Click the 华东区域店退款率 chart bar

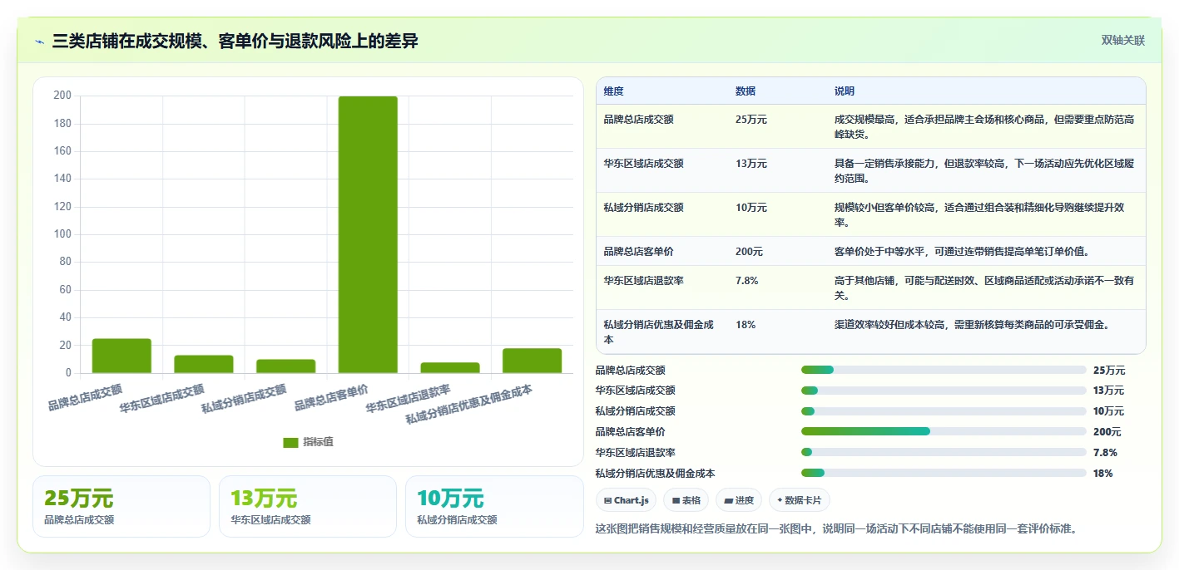(x=450, y=368)
